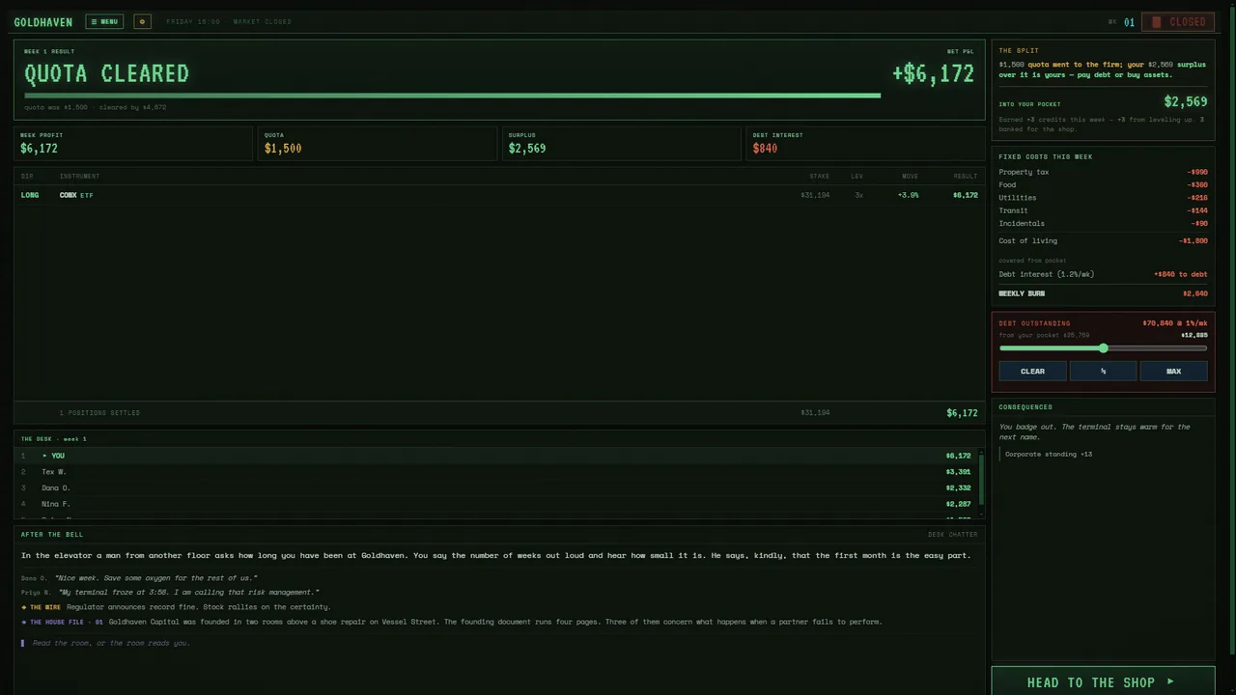This screenshot has height=695, width=1236.
Task: Click Corporate standing +13 consequence
Action: 1049,454
